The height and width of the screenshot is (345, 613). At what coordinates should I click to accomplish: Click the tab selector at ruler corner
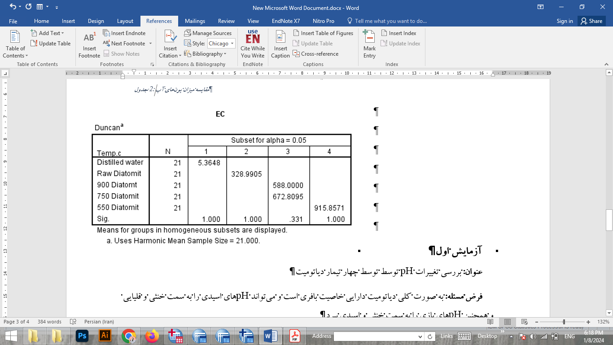[5, 72]
